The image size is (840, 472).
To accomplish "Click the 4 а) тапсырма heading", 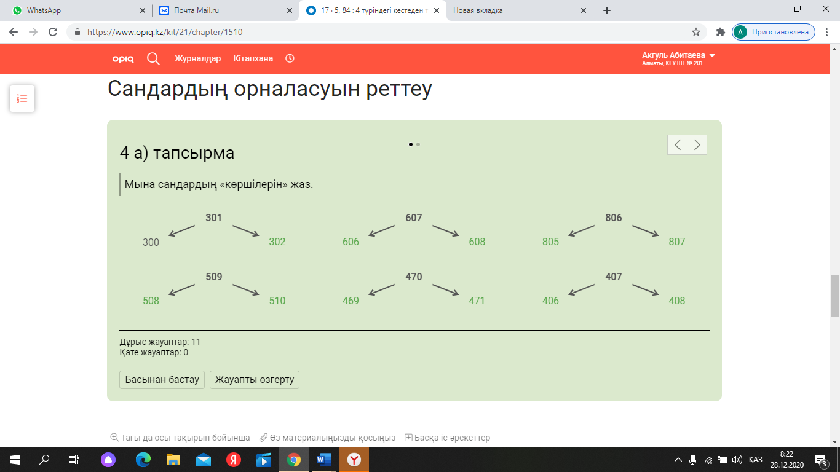I will point(177,152).
